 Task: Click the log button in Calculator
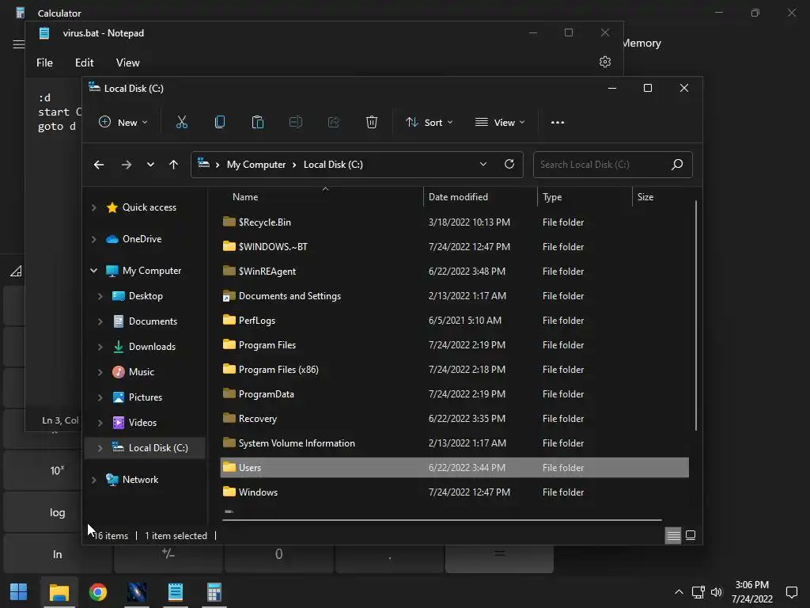(x=57, y=512)
